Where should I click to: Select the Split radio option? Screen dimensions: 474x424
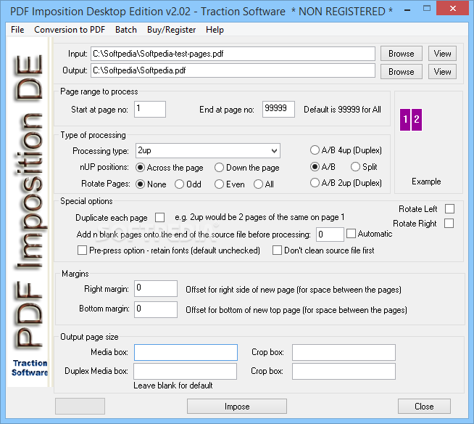coord(364,166)
